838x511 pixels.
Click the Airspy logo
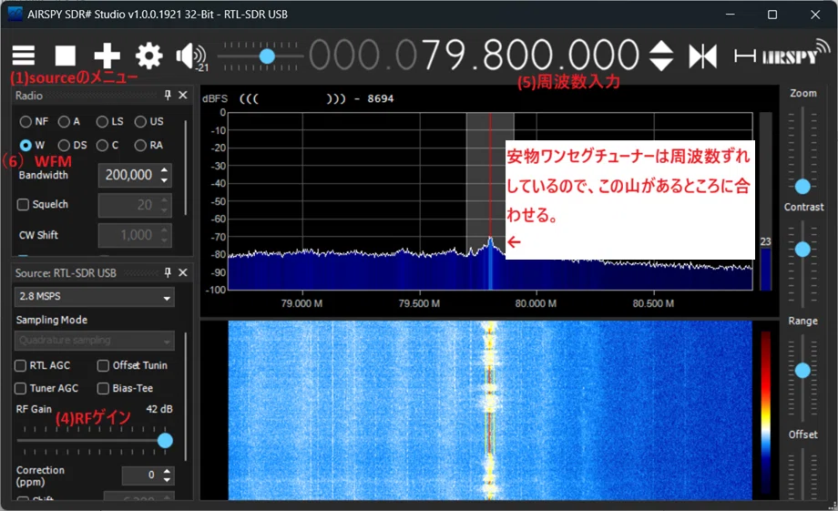point(795,54)
